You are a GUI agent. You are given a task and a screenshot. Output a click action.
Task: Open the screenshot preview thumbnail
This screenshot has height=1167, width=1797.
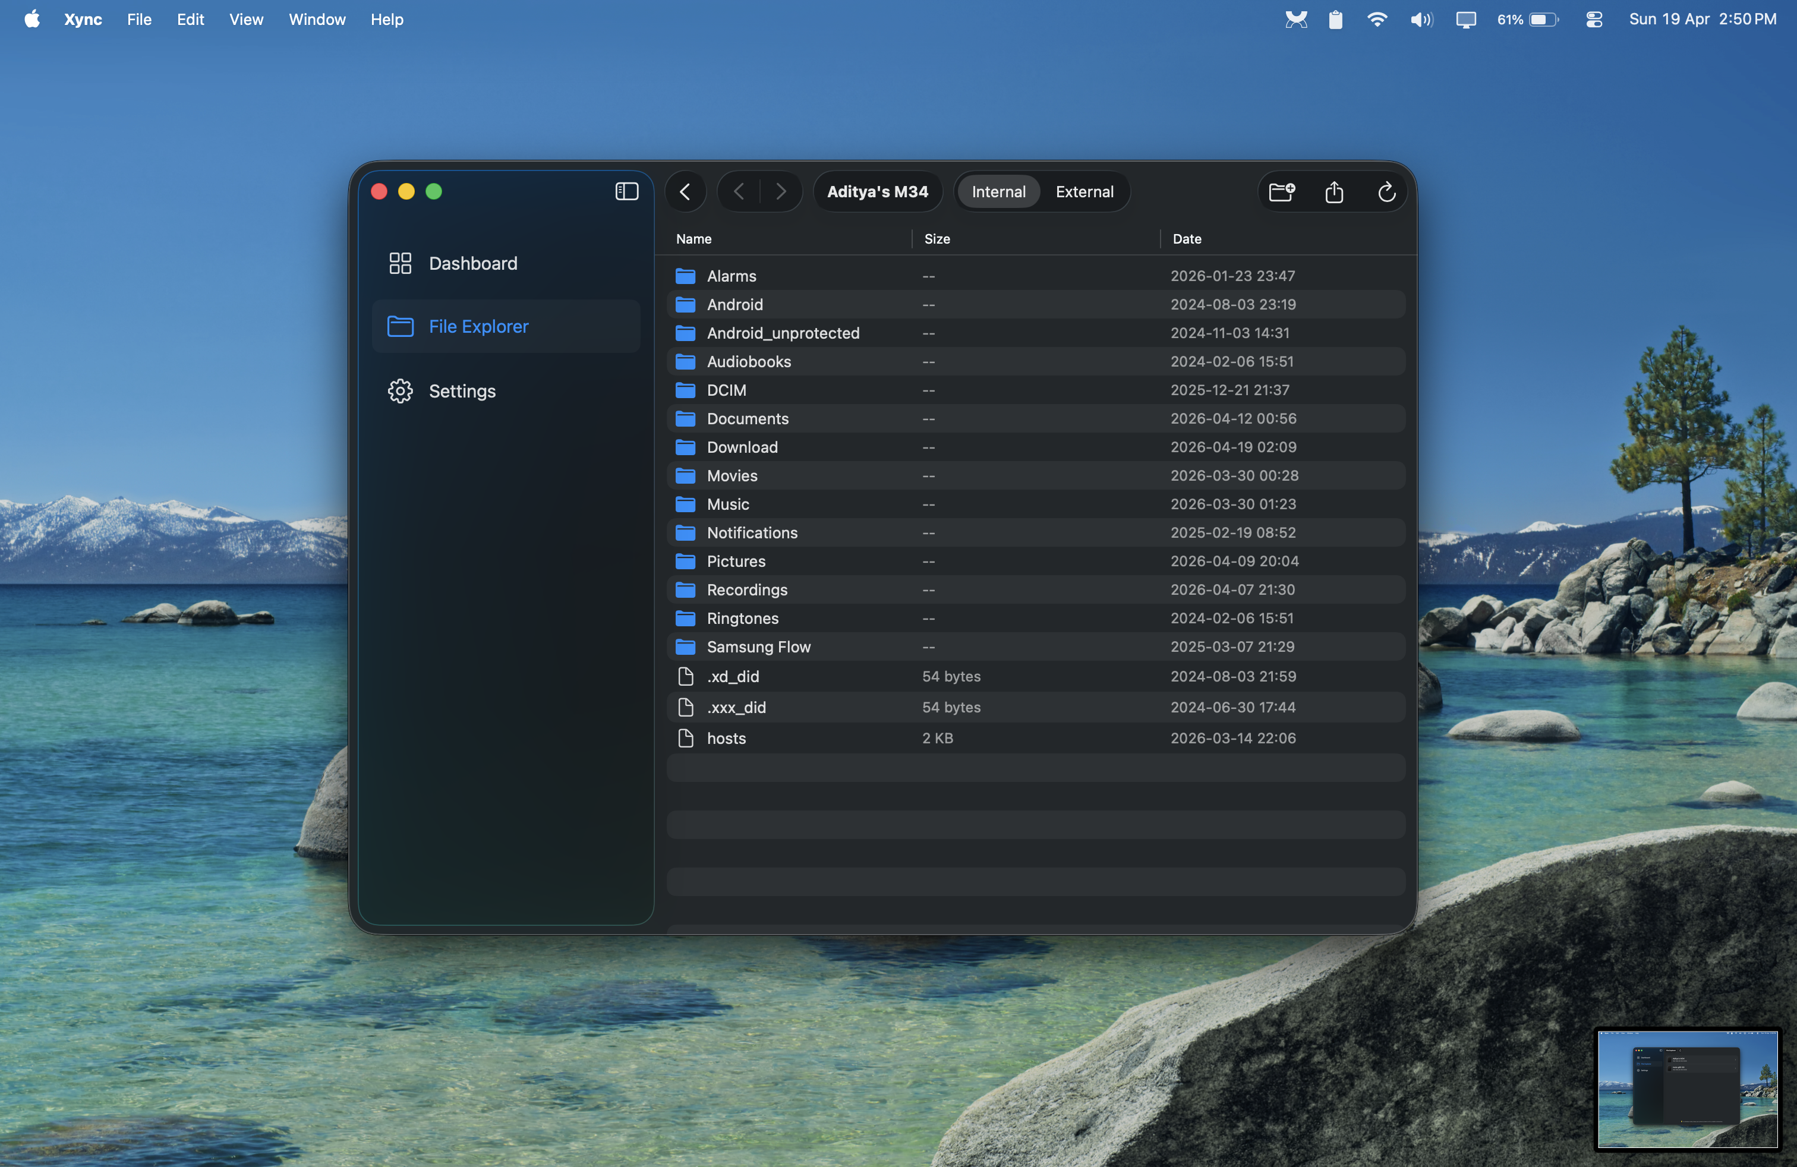click(x=1688, y=1089)
